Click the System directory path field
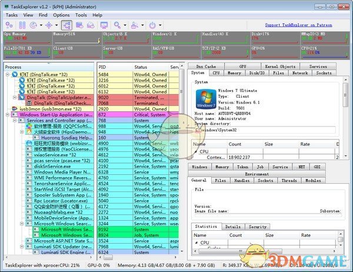 tap(265, 130)
